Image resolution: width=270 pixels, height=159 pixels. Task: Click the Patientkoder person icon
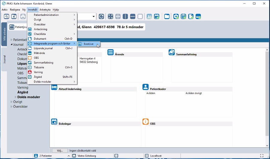pyautogui.click(x=145, y=87)
